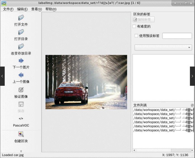Open the 帮助(H) menu
This screenshot has width=195, height=158.
(51, 9)
